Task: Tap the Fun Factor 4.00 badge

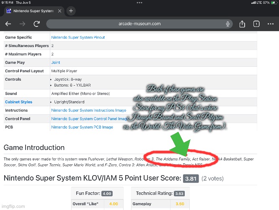Action: [x=107, y=194]
